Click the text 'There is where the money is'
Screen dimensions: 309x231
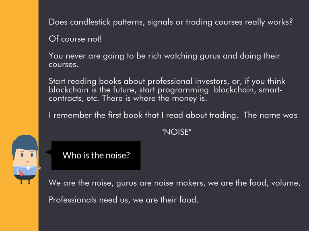pyautogui.click(x=154, y=98)
